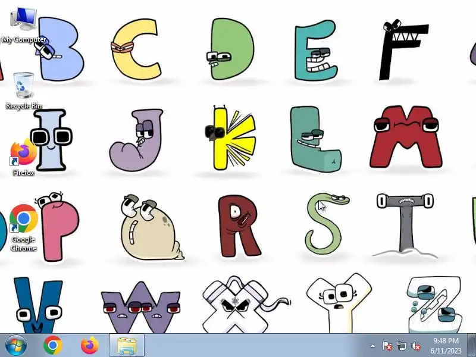Click the 'Firefox' desktop label text

point(23,173)
